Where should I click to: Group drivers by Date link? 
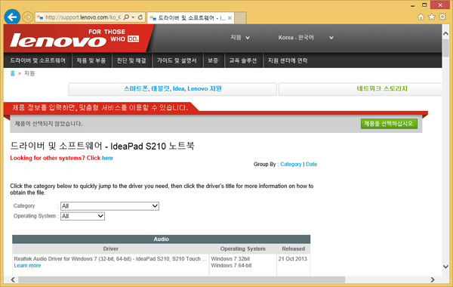[x=311, y=164]
